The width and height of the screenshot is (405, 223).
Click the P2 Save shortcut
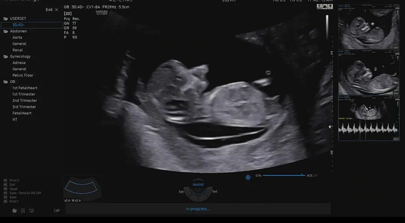[x=10, y=197]
